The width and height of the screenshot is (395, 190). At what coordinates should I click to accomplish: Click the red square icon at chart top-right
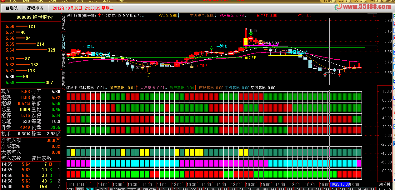click(374, 15)
